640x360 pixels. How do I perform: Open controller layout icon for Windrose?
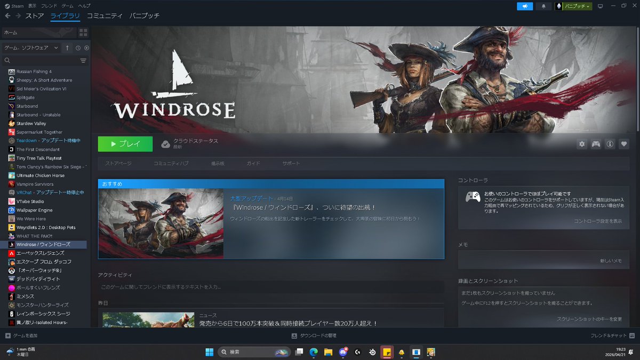(596, 144)
